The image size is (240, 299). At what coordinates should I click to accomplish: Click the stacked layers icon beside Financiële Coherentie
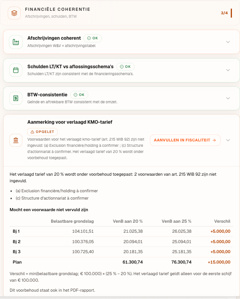click(x=14, y=13)
